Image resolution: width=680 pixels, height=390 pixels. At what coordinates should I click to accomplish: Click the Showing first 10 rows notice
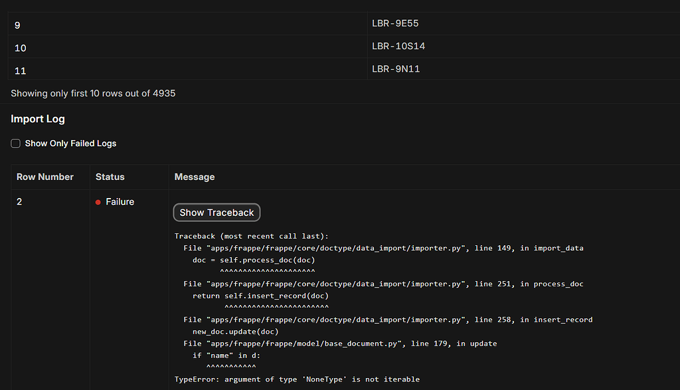pos(93,93)
